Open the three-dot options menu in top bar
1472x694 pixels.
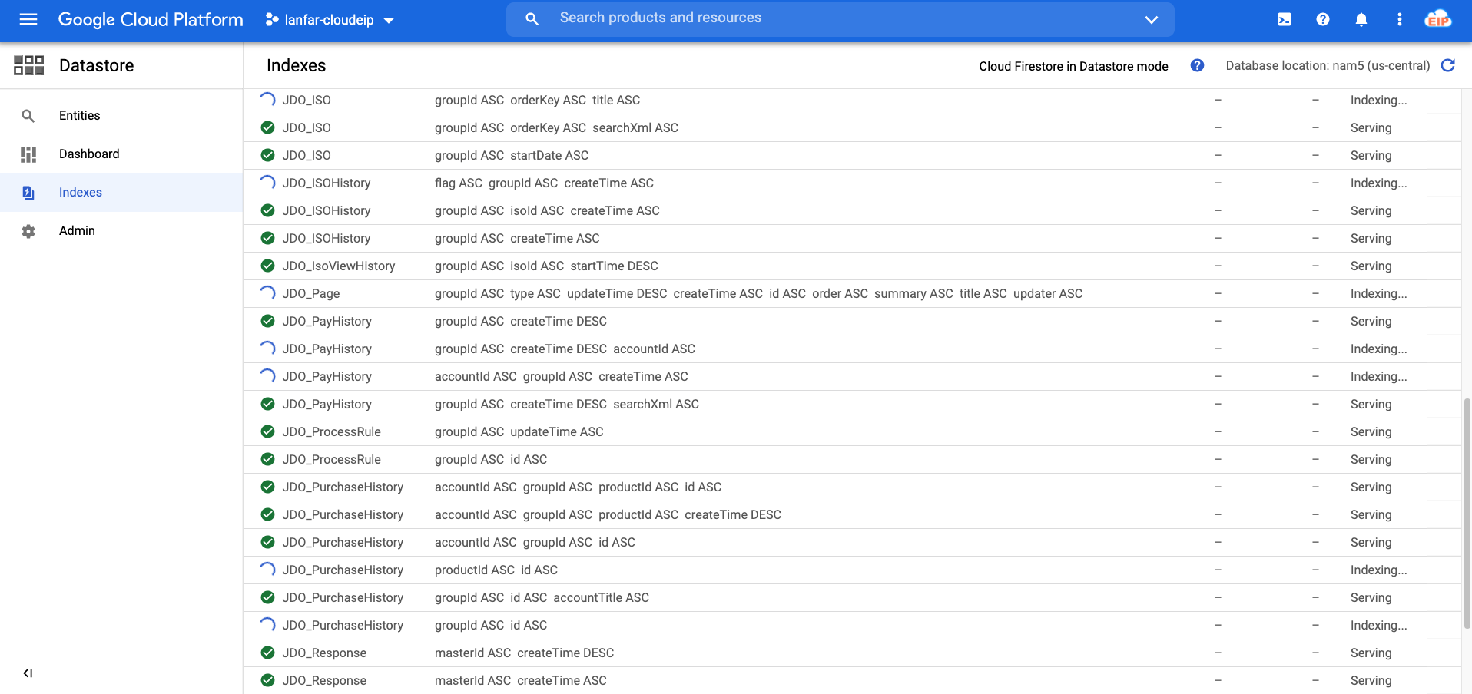(x=1399, y=19)
